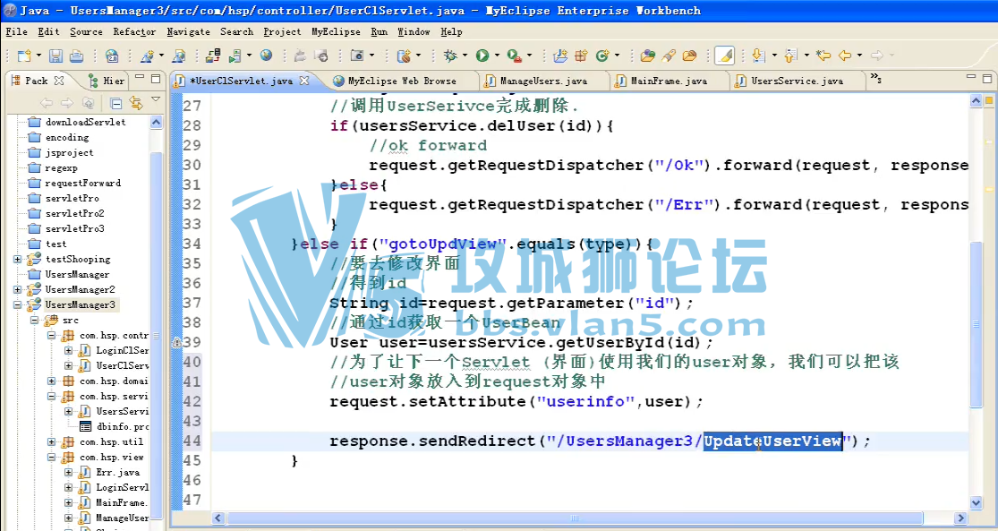Expand the Err.java tree node
This screenshot has width=998, height=531.
coord(68,473)
